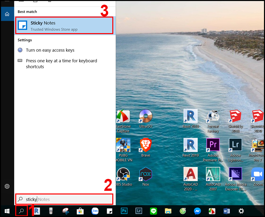Select the Revit 2018 desktop shortcut
This screenshot has width=265, height=217.
tap(190, 119)
